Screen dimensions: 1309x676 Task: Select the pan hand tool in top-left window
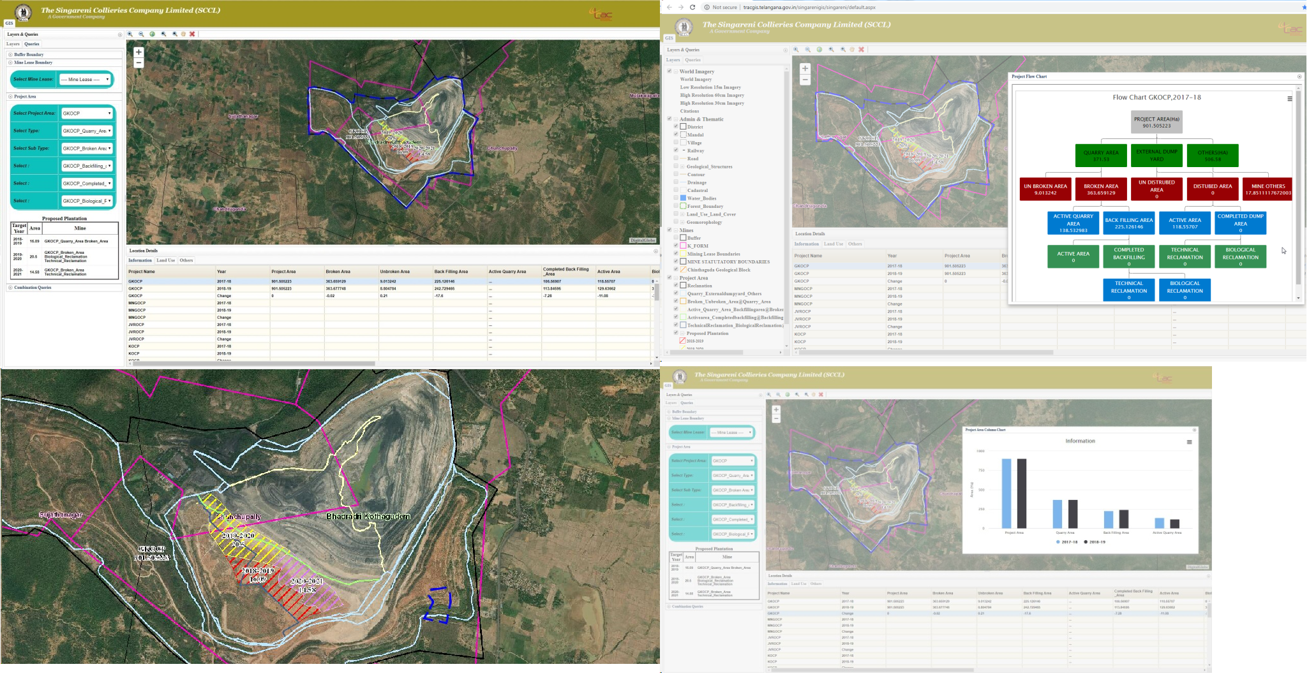(183, 34)
